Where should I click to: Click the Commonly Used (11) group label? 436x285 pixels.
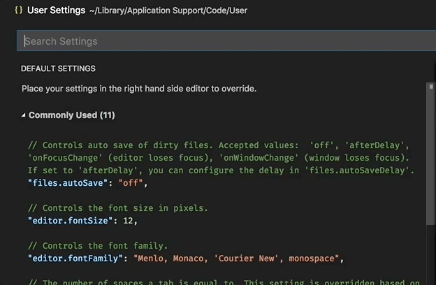coord(71,115)
